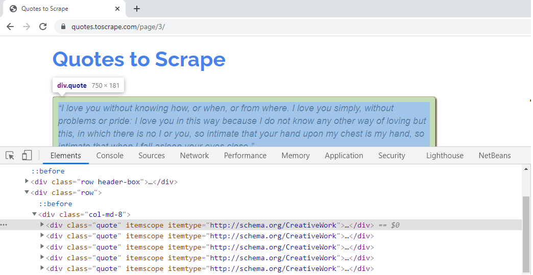Click the padlock site info icon
533x275 pixels.
[63, 27]
